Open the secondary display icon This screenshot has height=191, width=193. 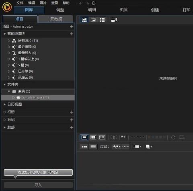[114, 20]
